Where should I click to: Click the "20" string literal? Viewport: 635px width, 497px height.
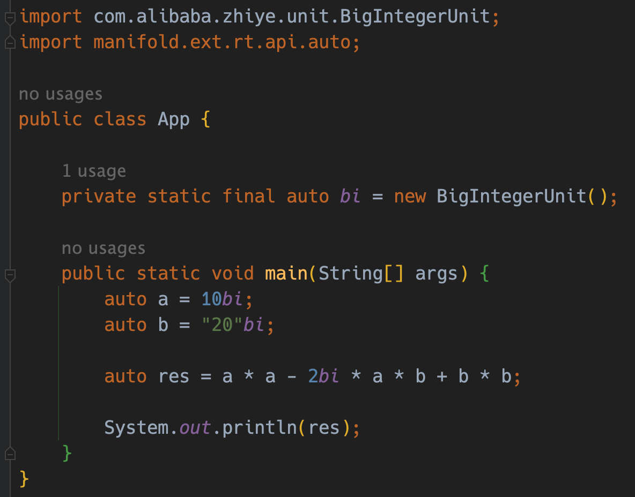click(x=222, y=325)
